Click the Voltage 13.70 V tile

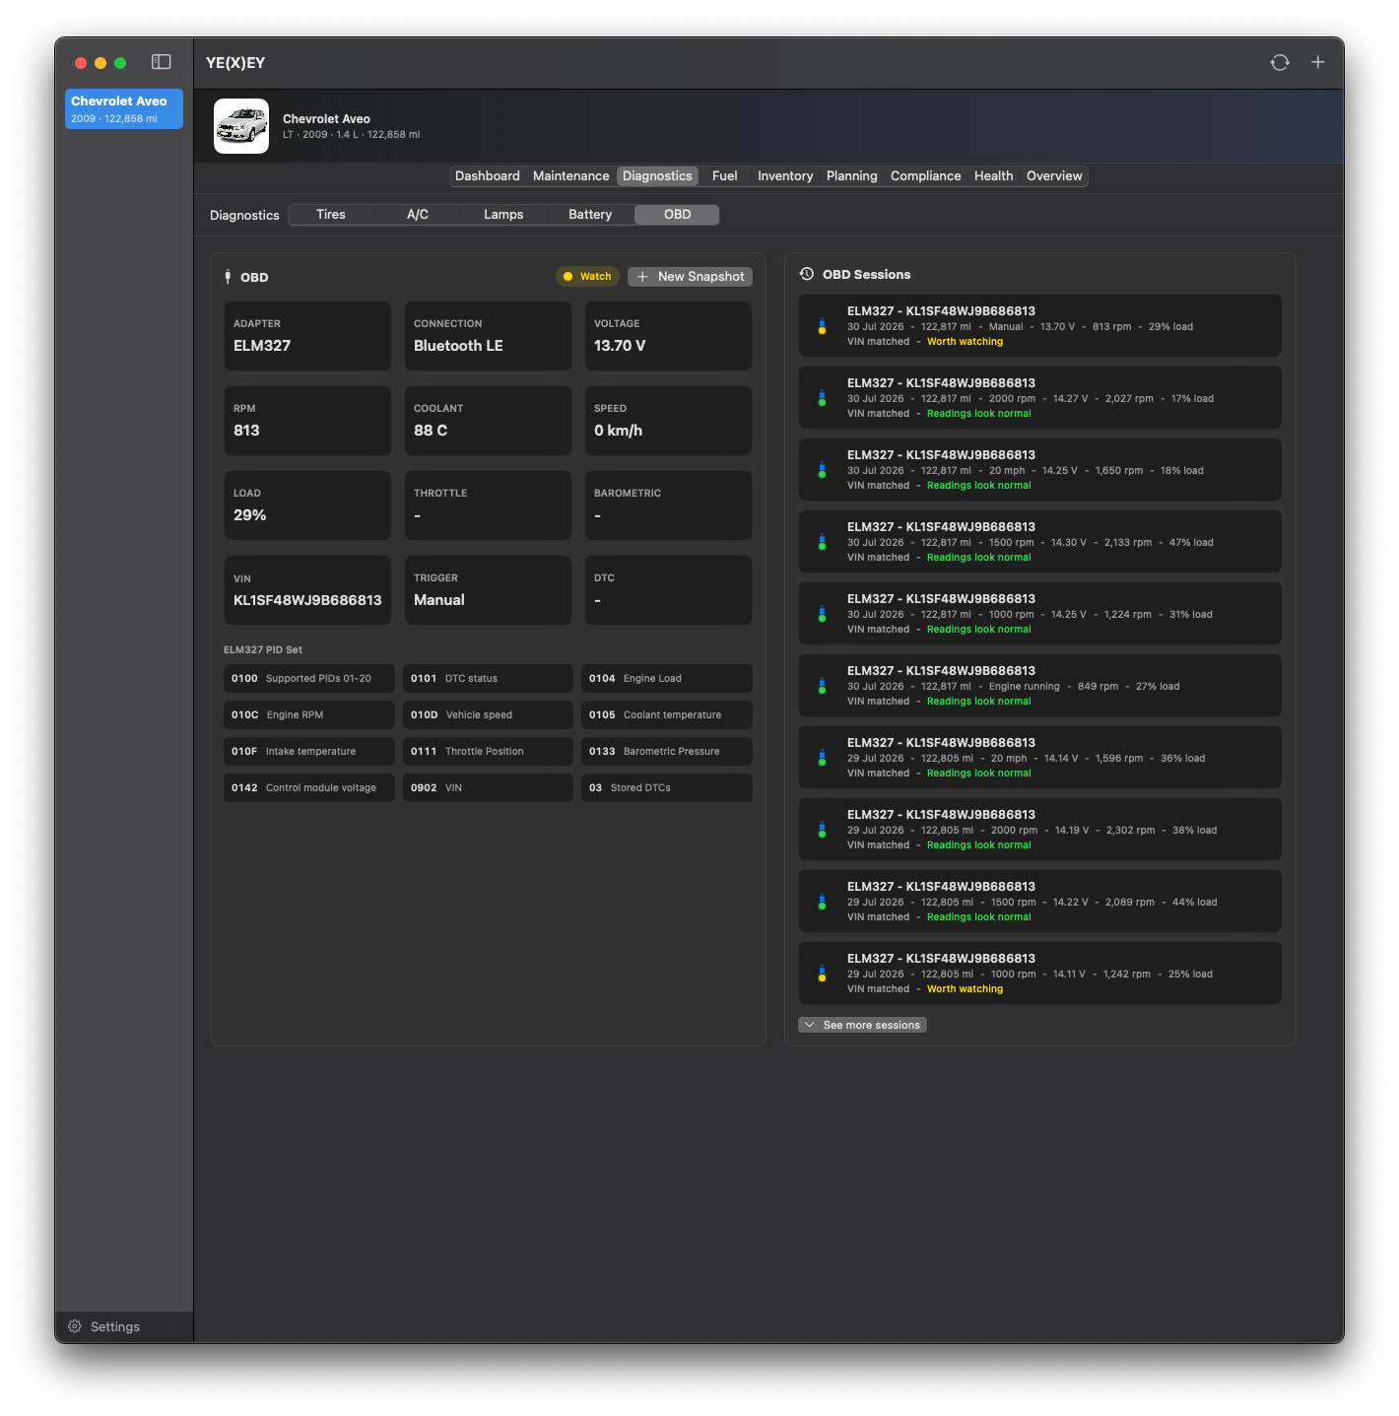coord(668,336)
